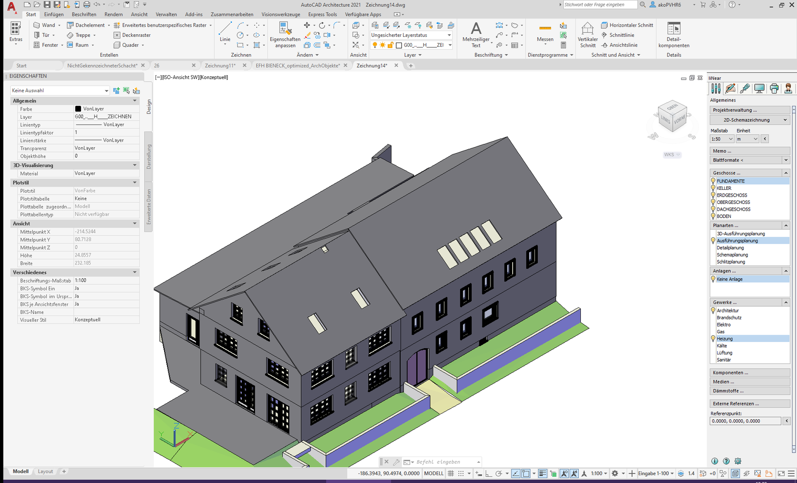Viewport: 797px width, 483px height.
Task: Click the Externe Referenzen button
Action: click(x=750, y=404)
